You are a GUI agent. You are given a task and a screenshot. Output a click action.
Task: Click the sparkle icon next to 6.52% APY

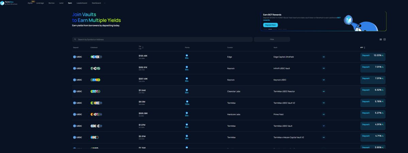click(x=383, y=90)
